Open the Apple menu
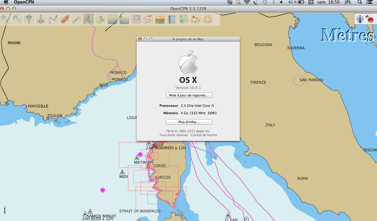Image resolution: width=377 pixels, height=221 pixels. pyautogui.click(x=6, y=2)
